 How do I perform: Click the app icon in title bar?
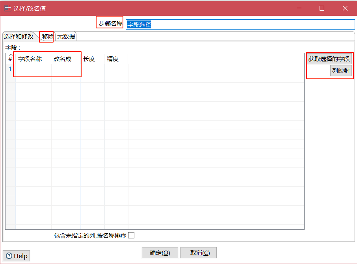coord(7,8)
